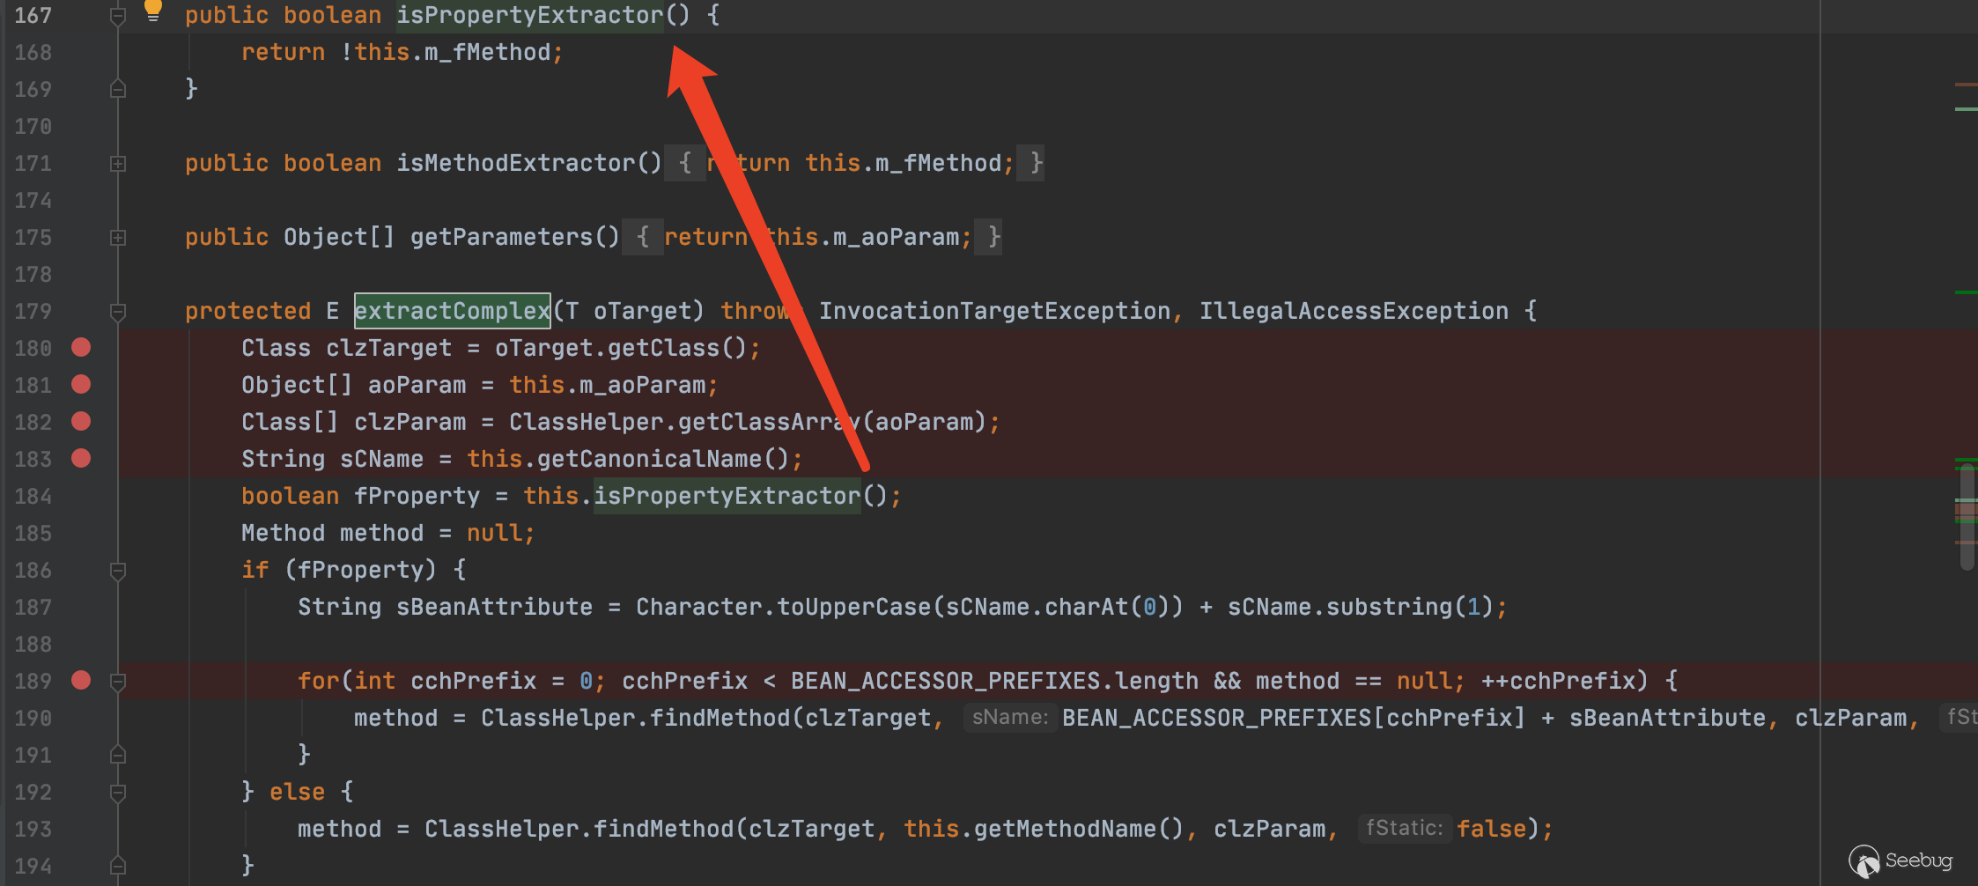This screenshot has height=886, width=1978.
Task: Expand the folded getParameters method in gutter
Action: (x=118, y=237)
